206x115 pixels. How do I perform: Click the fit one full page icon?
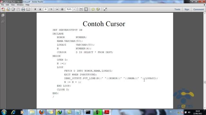pyautogui.click(x=86, y=9)
